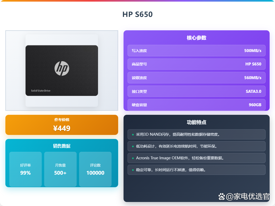This screenshot has width=275, height=206.
Task: Click the 稳定可靠 feature line
Action: click(x=197, y=170)
